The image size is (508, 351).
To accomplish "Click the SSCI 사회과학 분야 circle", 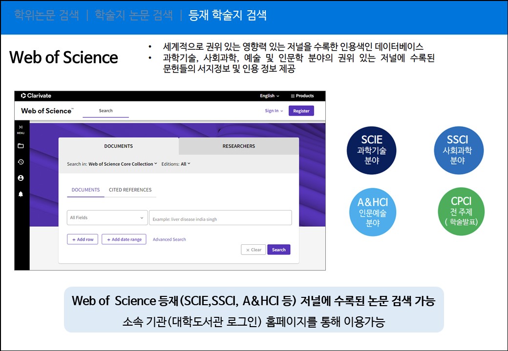I will 459,150.
